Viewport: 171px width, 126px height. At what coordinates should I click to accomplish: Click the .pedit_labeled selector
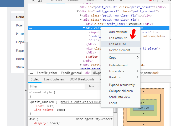42,102
